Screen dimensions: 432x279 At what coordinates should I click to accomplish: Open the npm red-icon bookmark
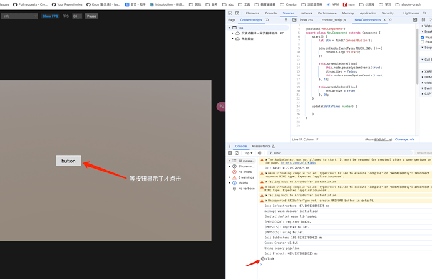click(349, 4)
